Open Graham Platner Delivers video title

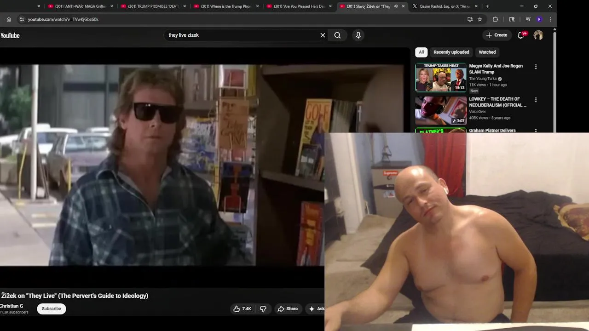pyautogui.click(x=492, y=131)
